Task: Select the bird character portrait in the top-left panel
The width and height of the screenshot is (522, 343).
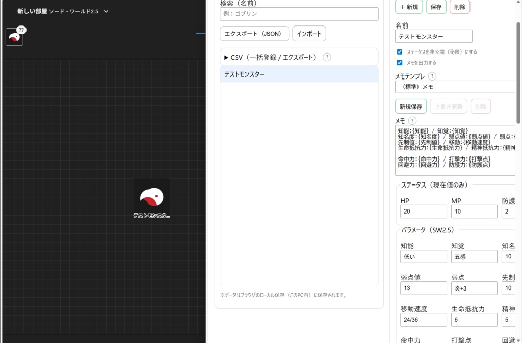Action: pos(14,37)
